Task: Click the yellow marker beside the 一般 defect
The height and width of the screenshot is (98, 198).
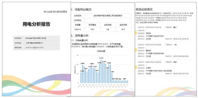Action: point(136,50)
